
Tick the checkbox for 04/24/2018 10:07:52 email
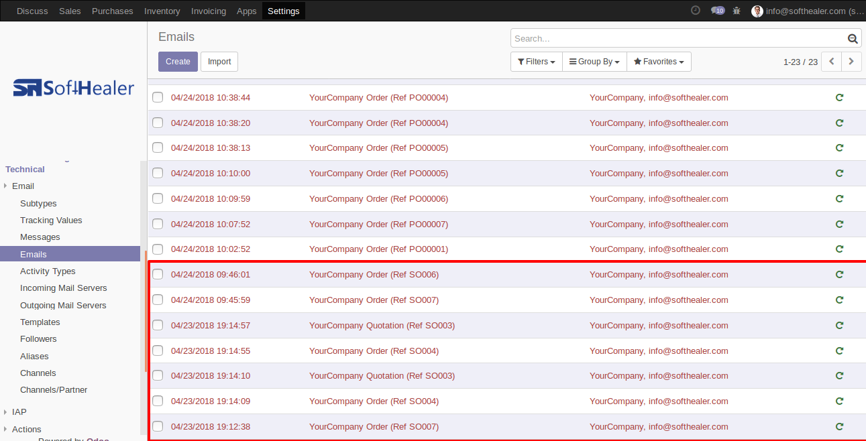pos(158,225)
